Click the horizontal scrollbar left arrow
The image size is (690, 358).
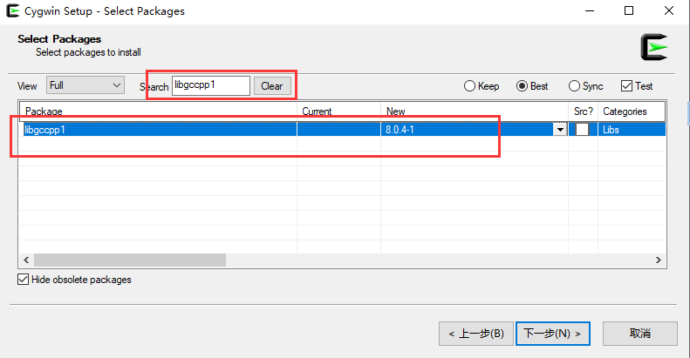click(x=26, y=260)
